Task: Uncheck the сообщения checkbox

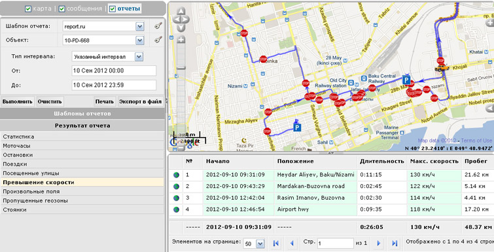Action: (x=62, y=8)
